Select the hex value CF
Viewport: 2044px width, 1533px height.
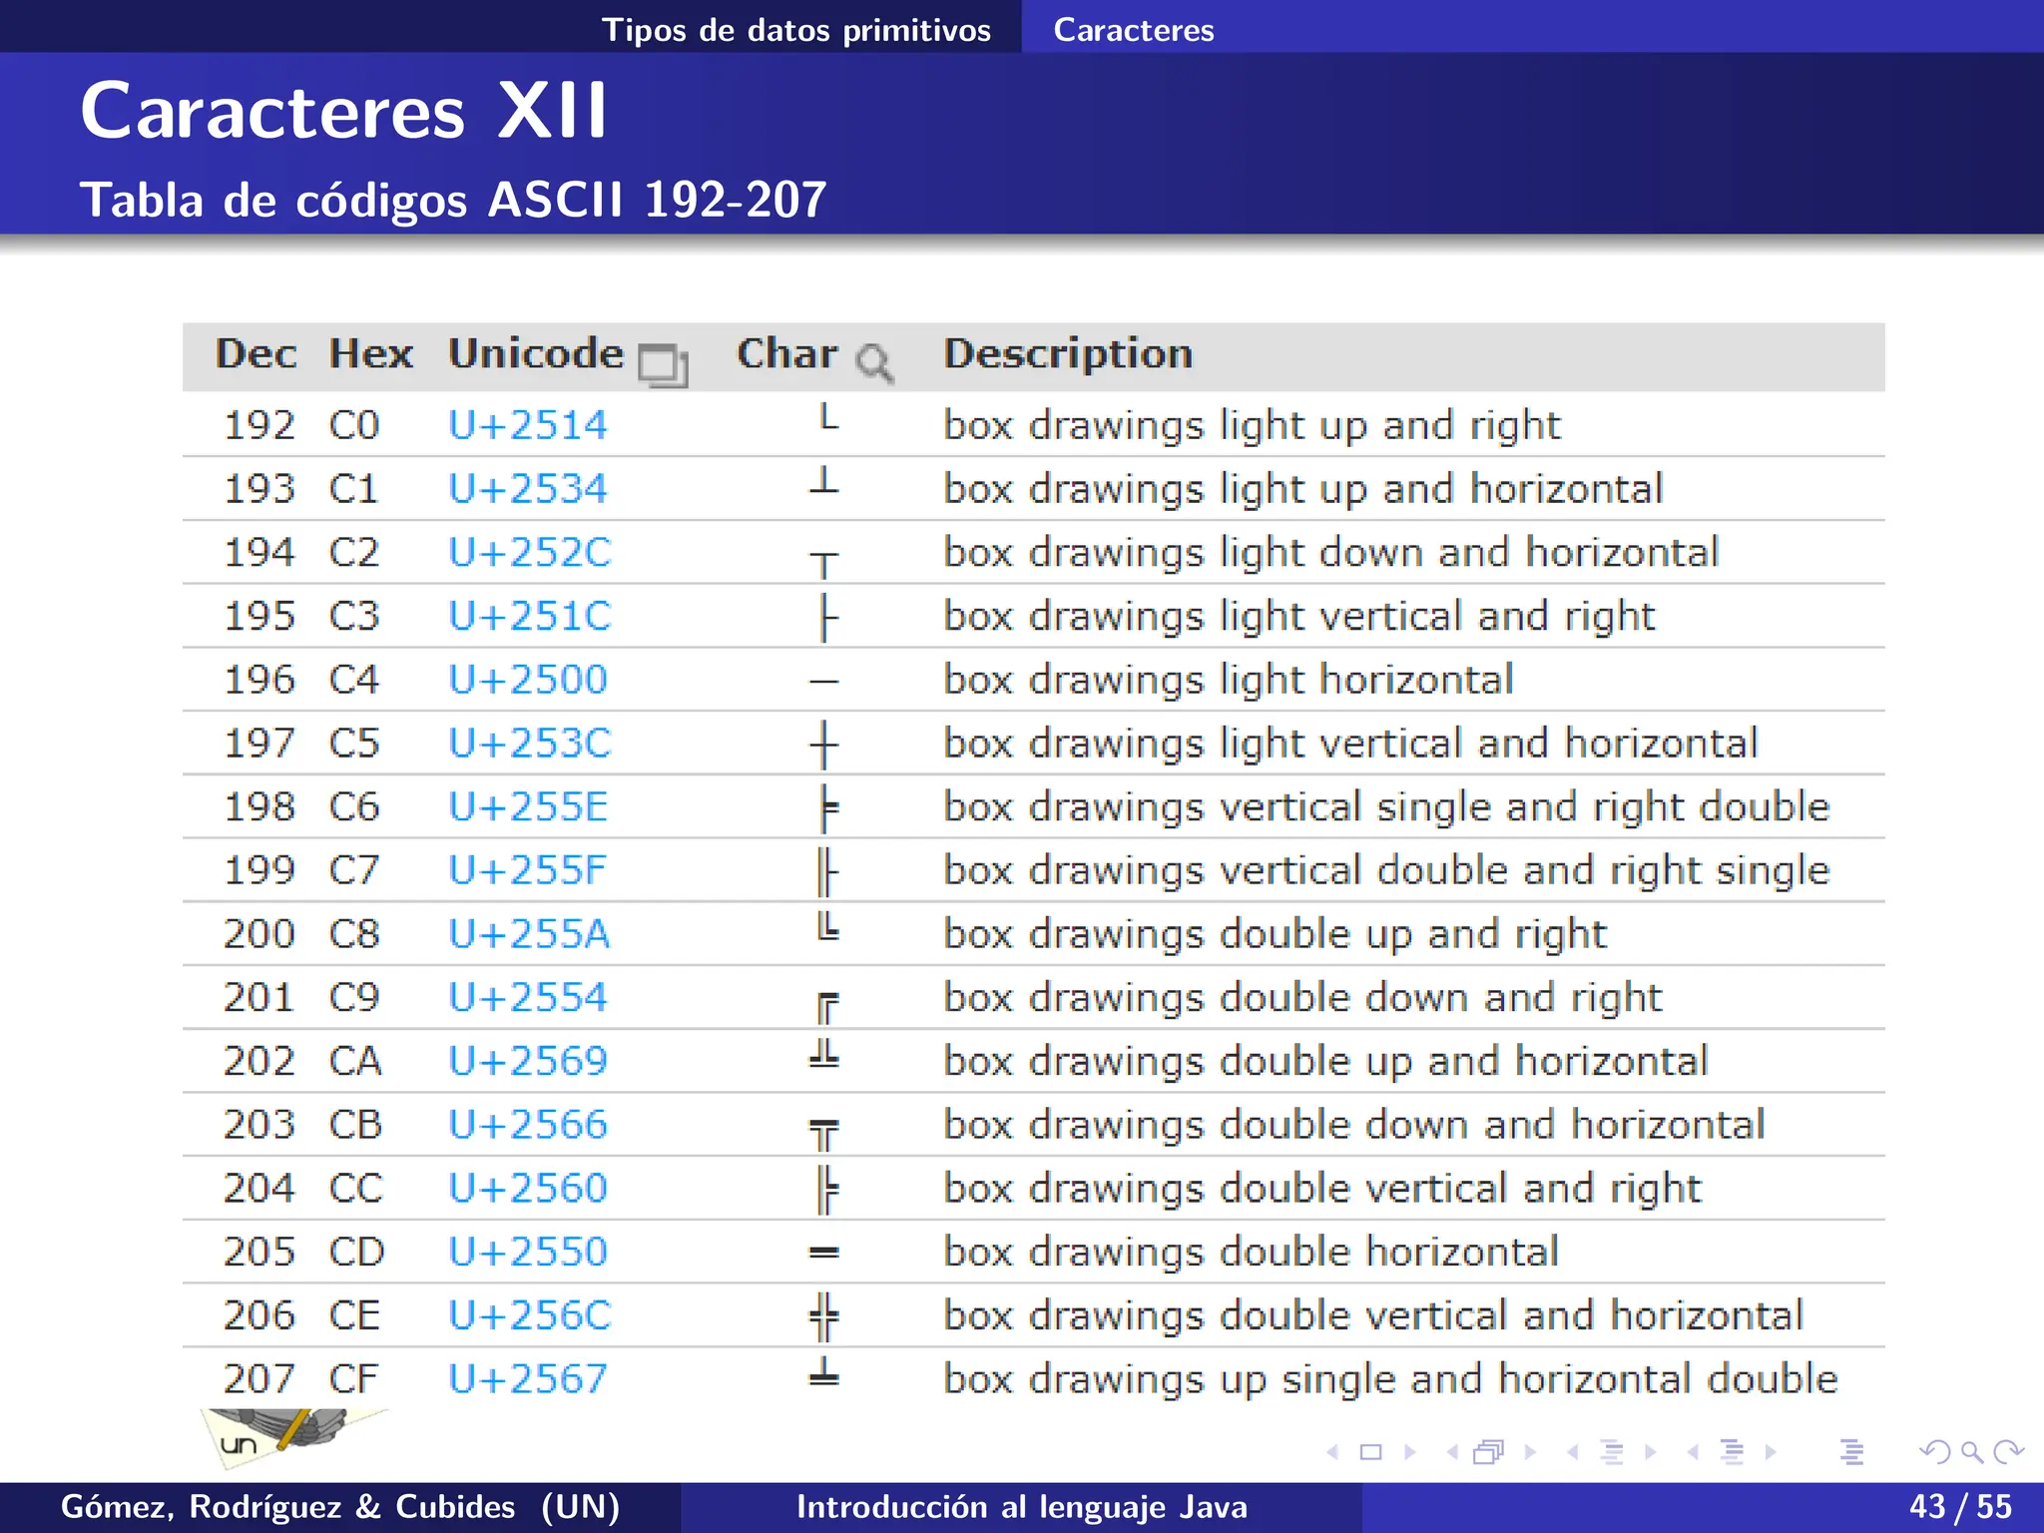[x=354, y=1379]
